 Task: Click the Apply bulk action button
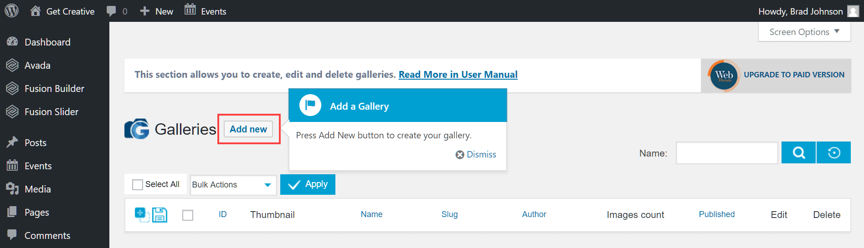pos(308,184)
